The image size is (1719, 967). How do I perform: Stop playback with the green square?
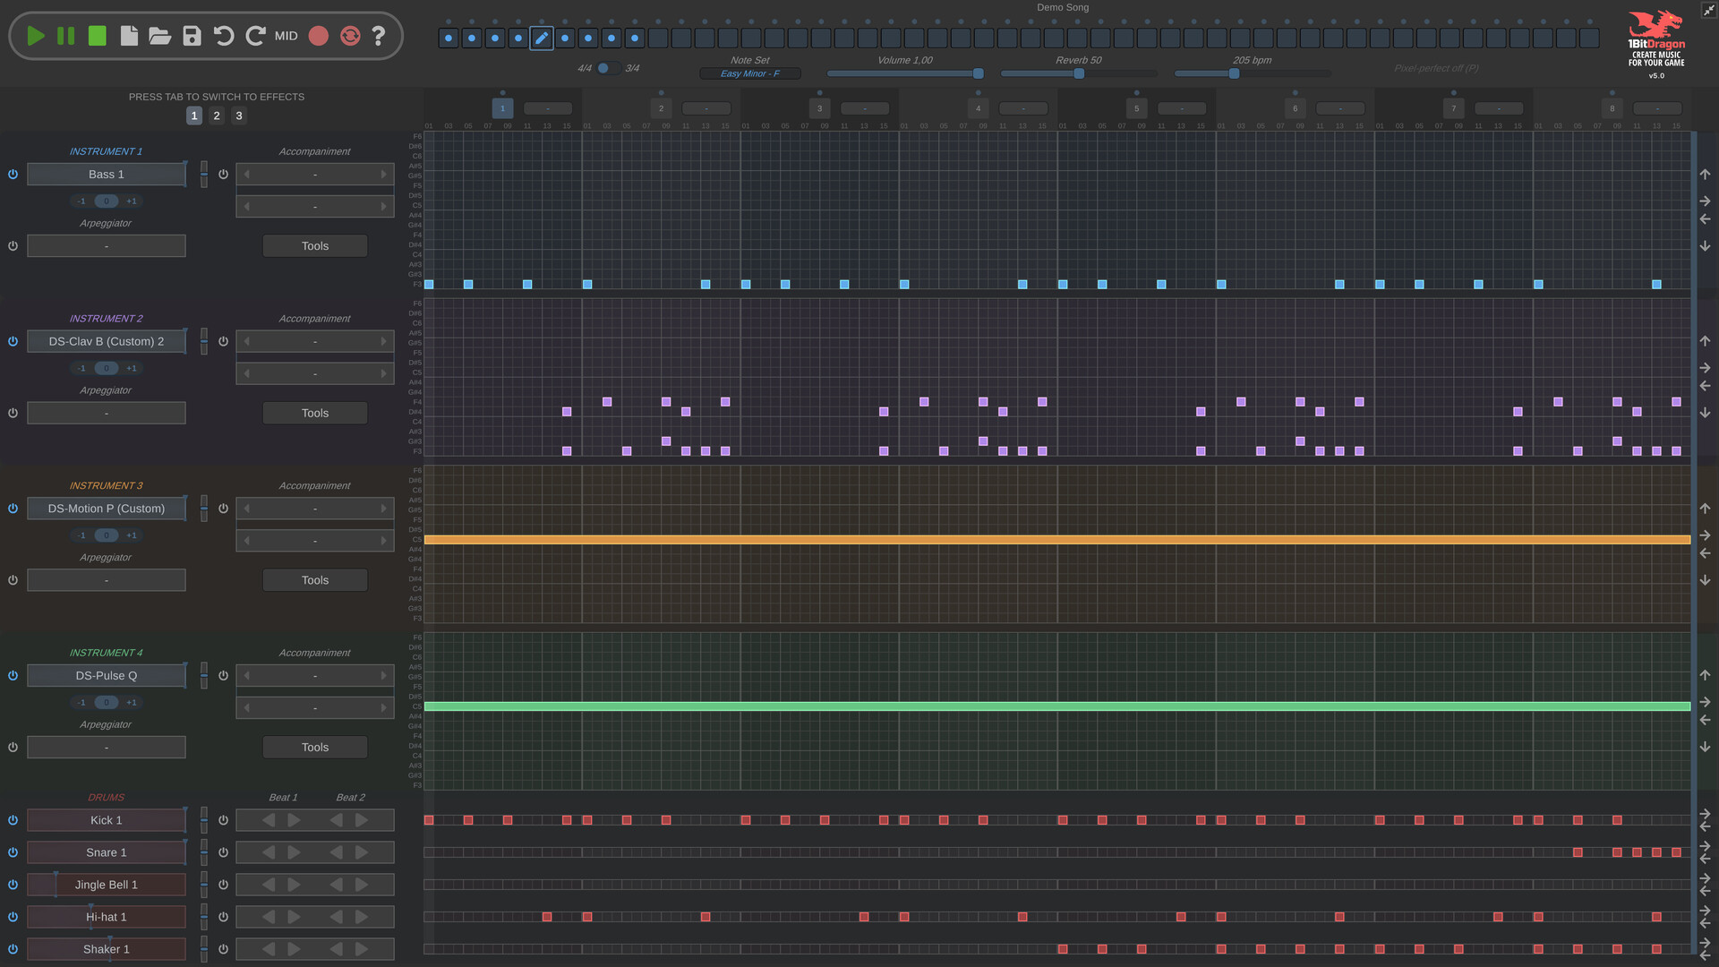point(98,36)
